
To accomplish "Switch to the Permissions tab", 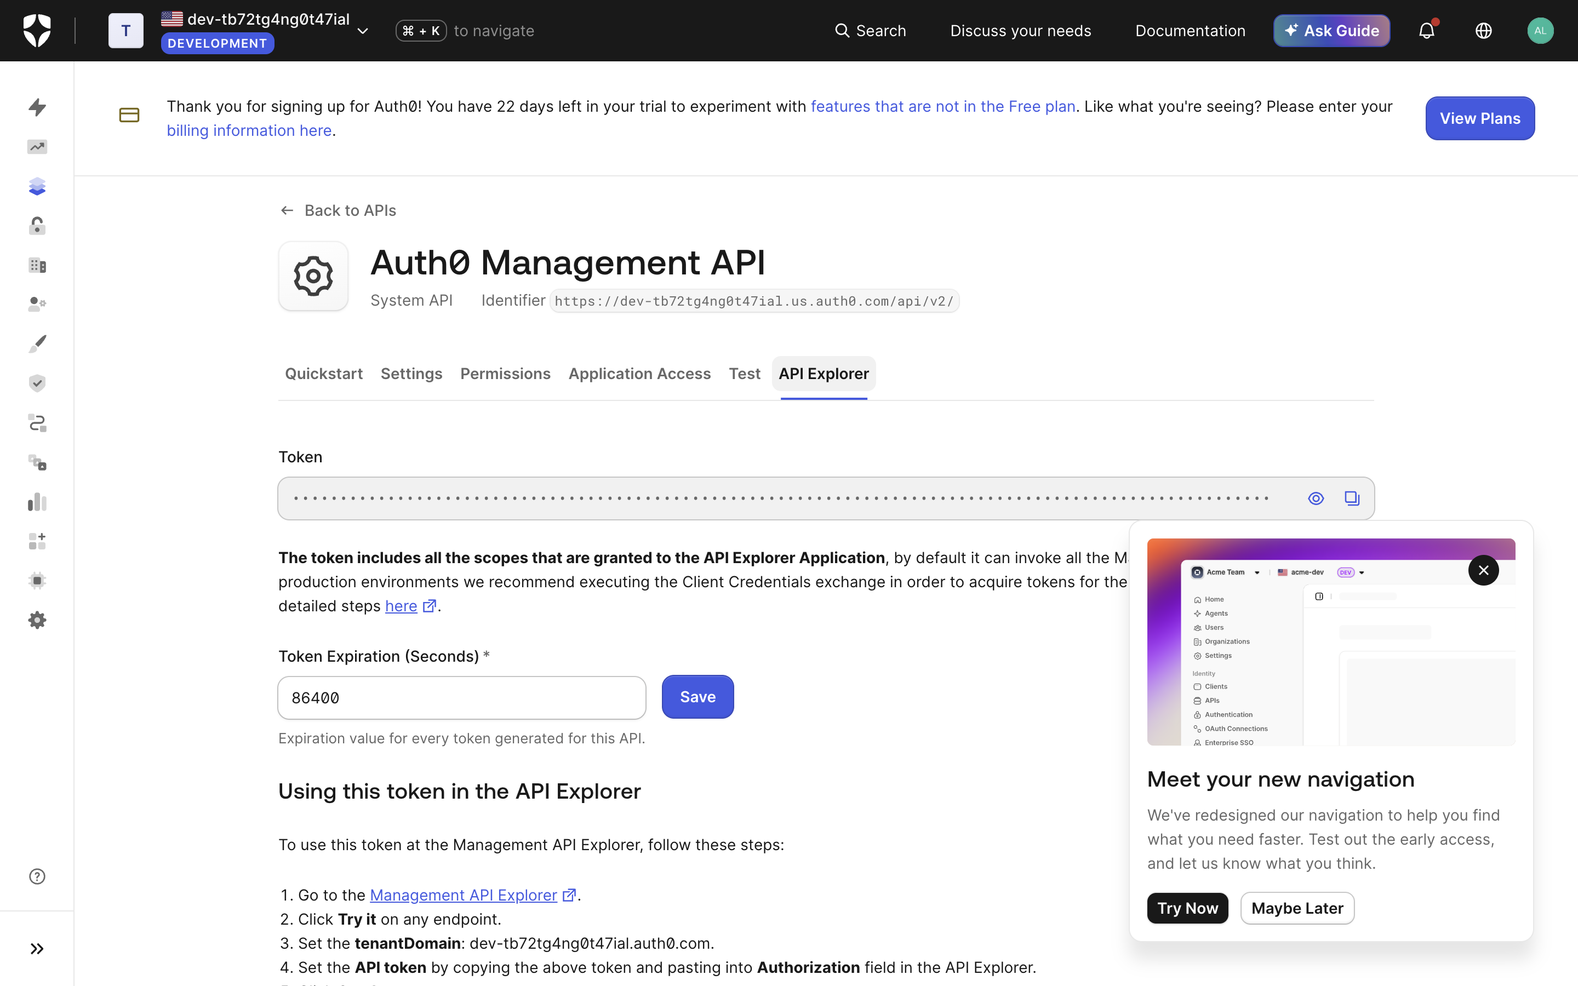I will 505,374.
